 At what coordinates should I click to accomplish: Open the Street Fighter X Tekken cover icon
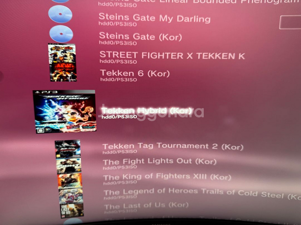pyautogui.click(x=62, y=53)
